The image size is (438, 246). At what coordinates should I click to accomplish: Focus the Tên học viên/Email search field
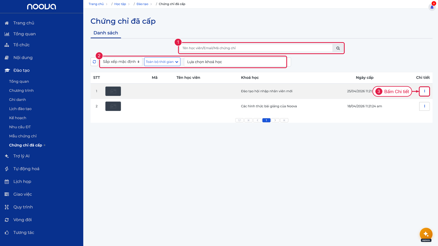[256, 48]
